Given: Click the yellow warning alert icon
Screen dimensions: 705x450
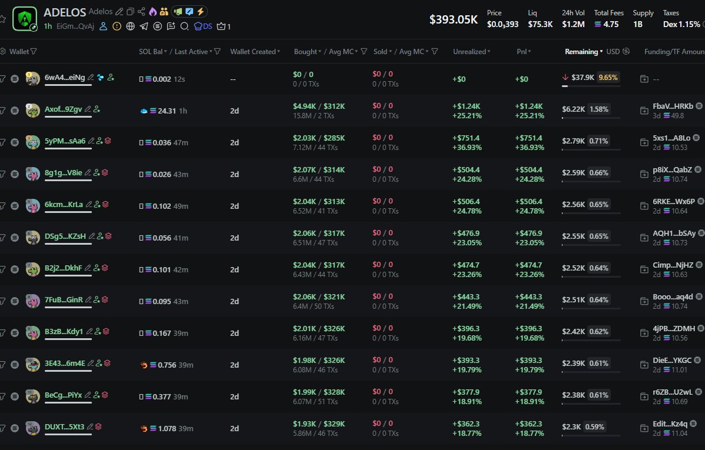Looking at the screenshot, I should tap(117, 26).
